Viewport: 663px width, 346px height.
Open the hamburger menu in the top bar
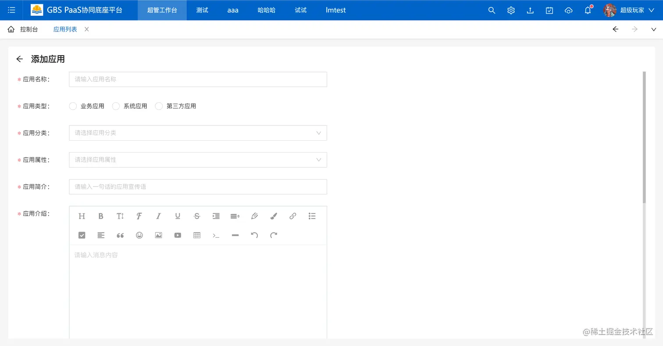pyautogui.click(x=11, y=10)
